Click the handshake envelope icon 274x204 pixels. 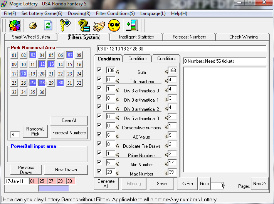click(x=99, y=26)
